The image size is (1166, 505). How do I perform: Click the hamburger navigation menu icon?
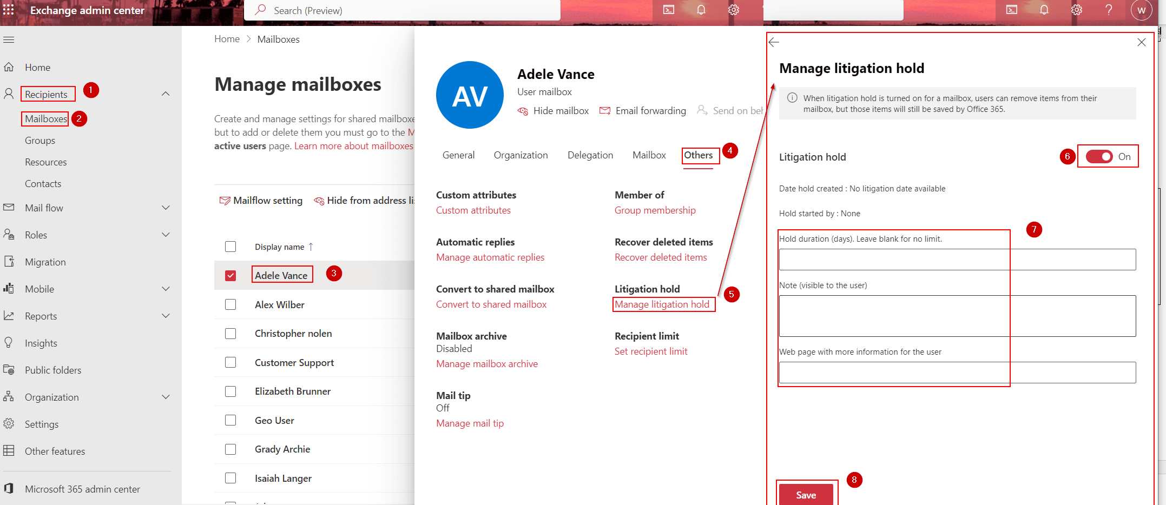point(9,39)
